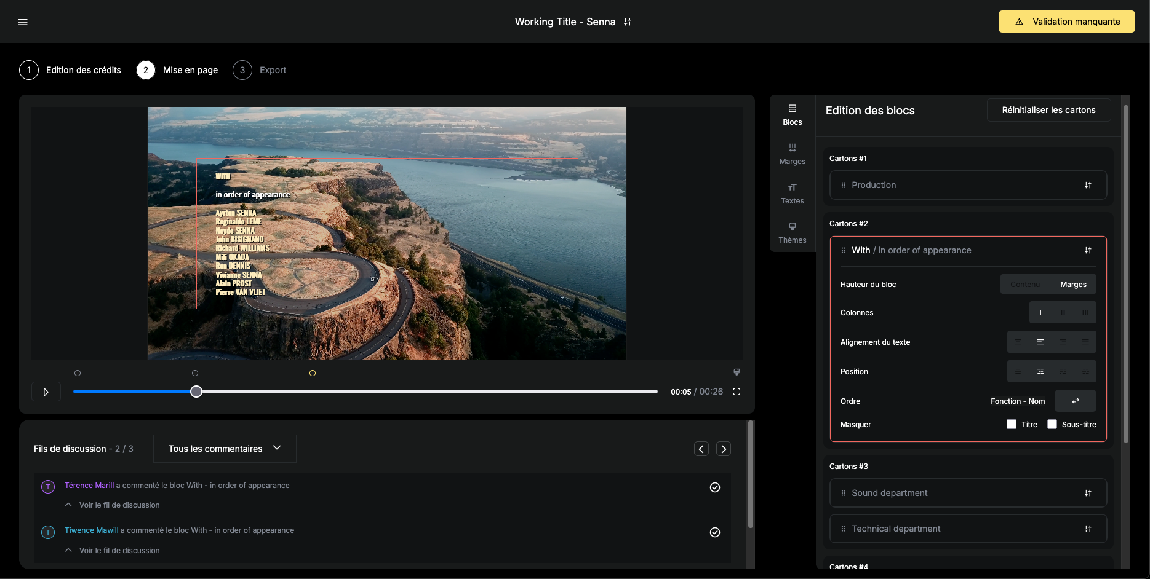
Task: Open the Textes sidebar panel
Action: [x=792, y=194]
